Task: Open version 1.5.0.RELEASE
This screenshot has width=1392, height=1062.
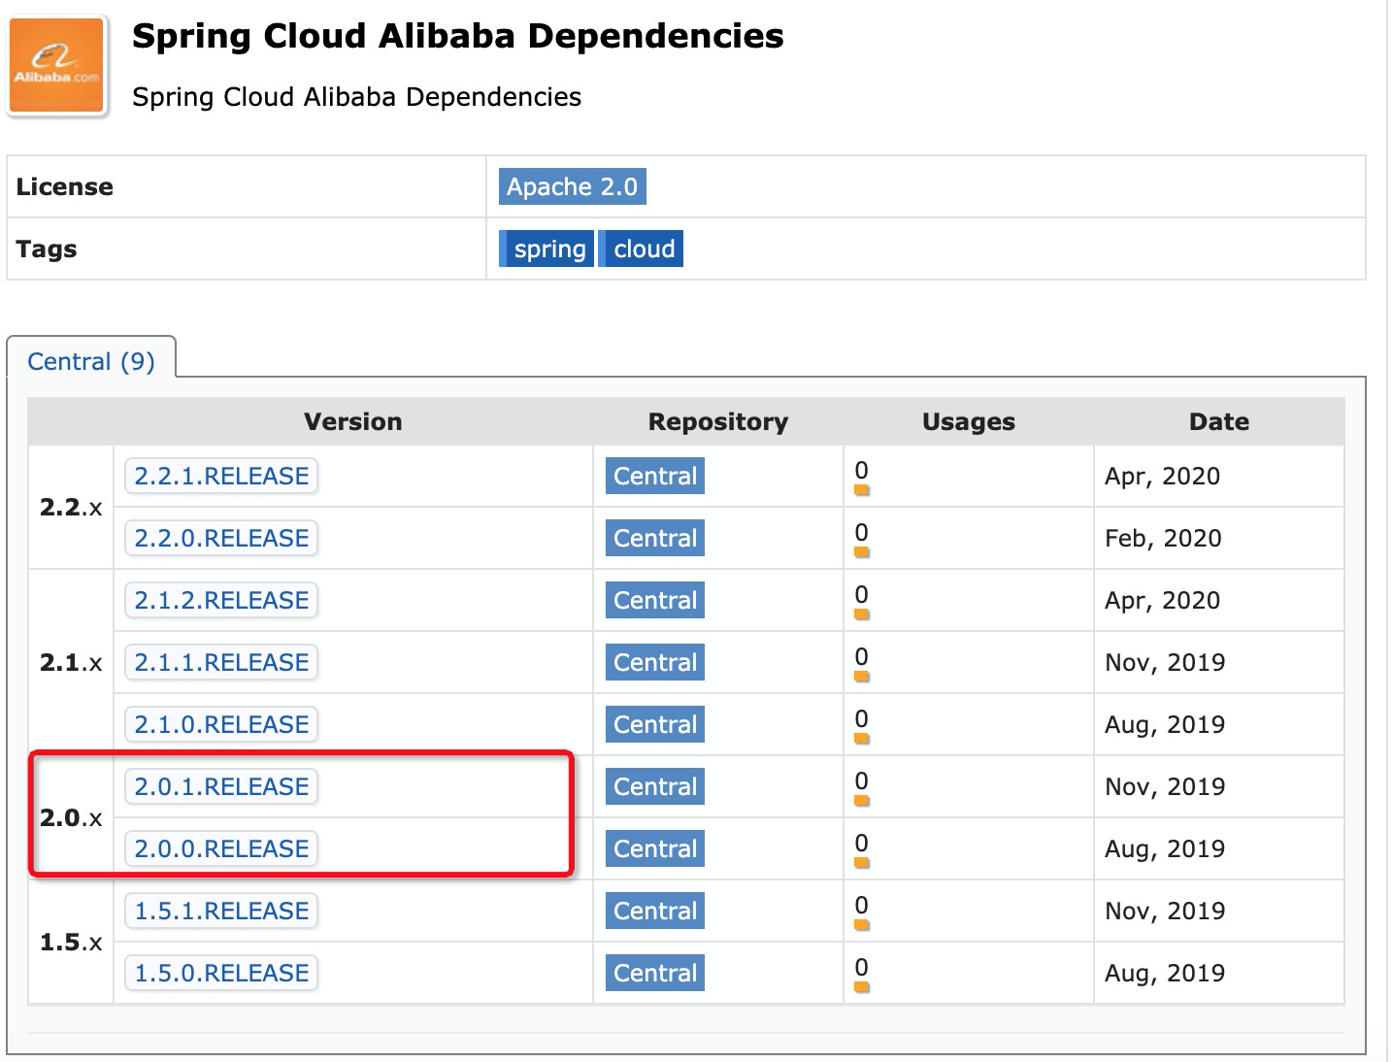Action: [220, 973]
